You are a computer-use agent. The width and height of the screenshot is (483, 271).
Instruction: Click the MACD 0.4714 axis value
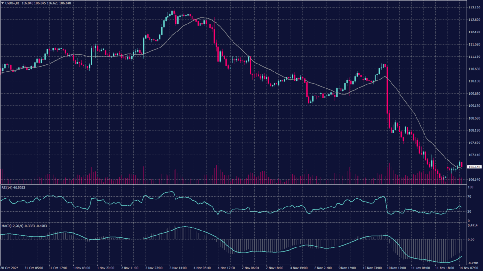(473, 226)
